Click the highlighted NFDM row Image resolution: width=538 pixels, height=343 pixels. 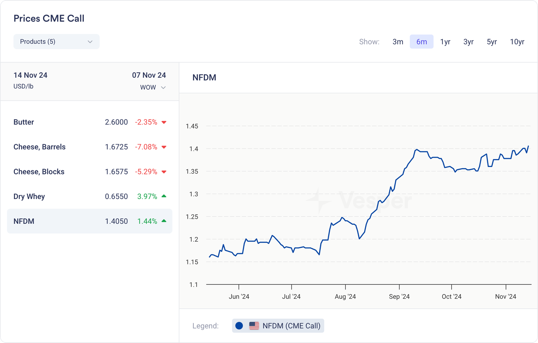click(89, 221)
